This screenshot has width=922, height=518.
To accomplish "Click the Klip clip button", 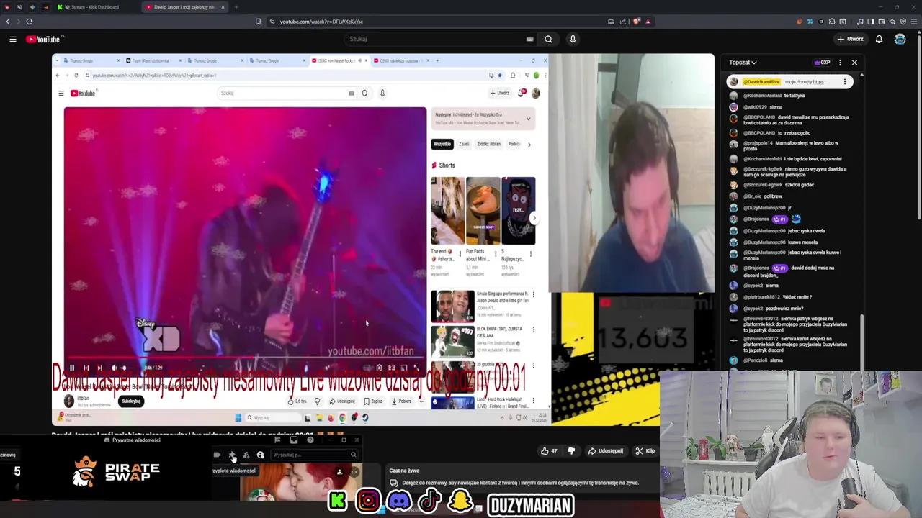I will point(645,451).
